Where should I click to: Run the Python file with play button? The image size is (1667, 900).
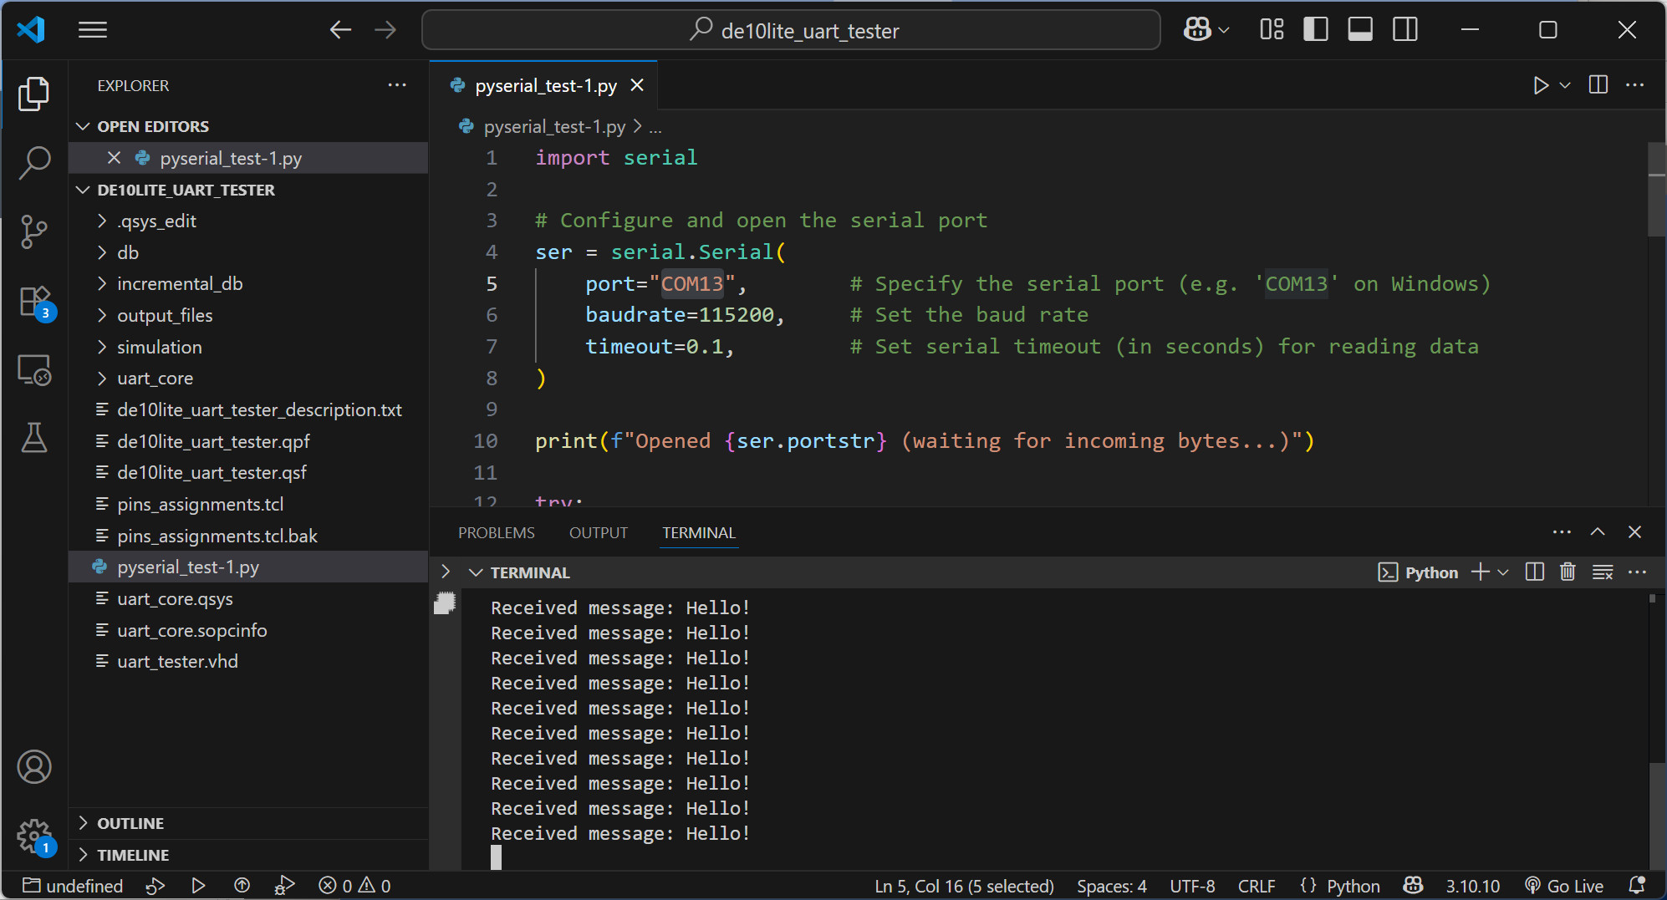1540,85
